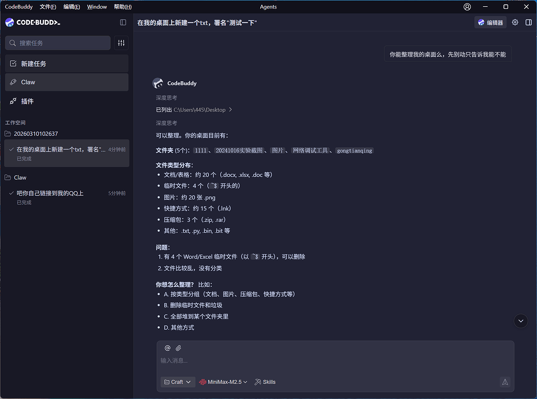Open the MiniMax-M2.5 model dropdown
This screenshot has width=537, height=399.
click(x=223, y=382)
